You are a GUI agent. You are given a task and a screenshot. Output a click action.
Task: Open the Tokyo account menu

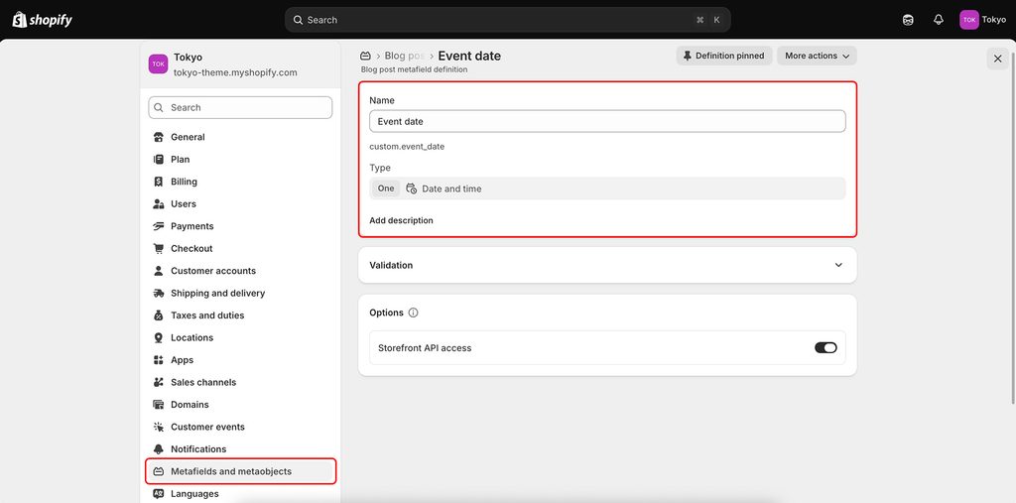coord(983,20)
